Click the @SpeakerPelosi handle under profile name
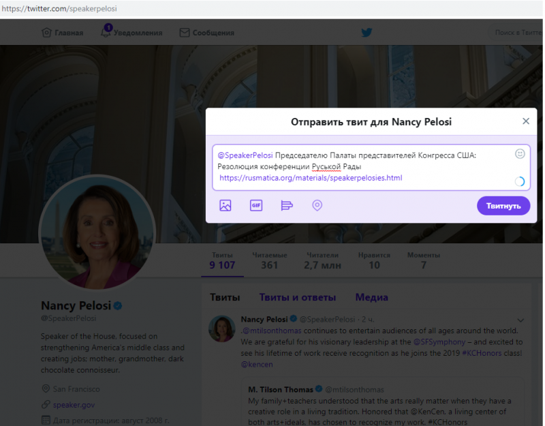This screenshot has height=426, width=545. point(69,318)
